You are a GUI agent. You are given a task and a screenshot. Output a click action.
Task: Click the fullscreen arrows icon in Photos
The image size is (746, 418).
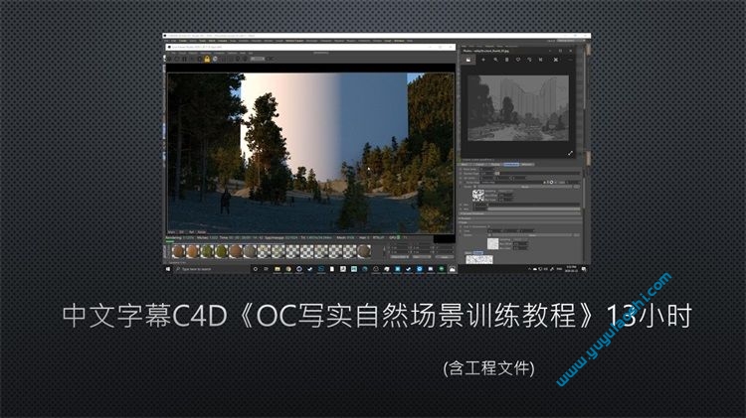[570, 153]
